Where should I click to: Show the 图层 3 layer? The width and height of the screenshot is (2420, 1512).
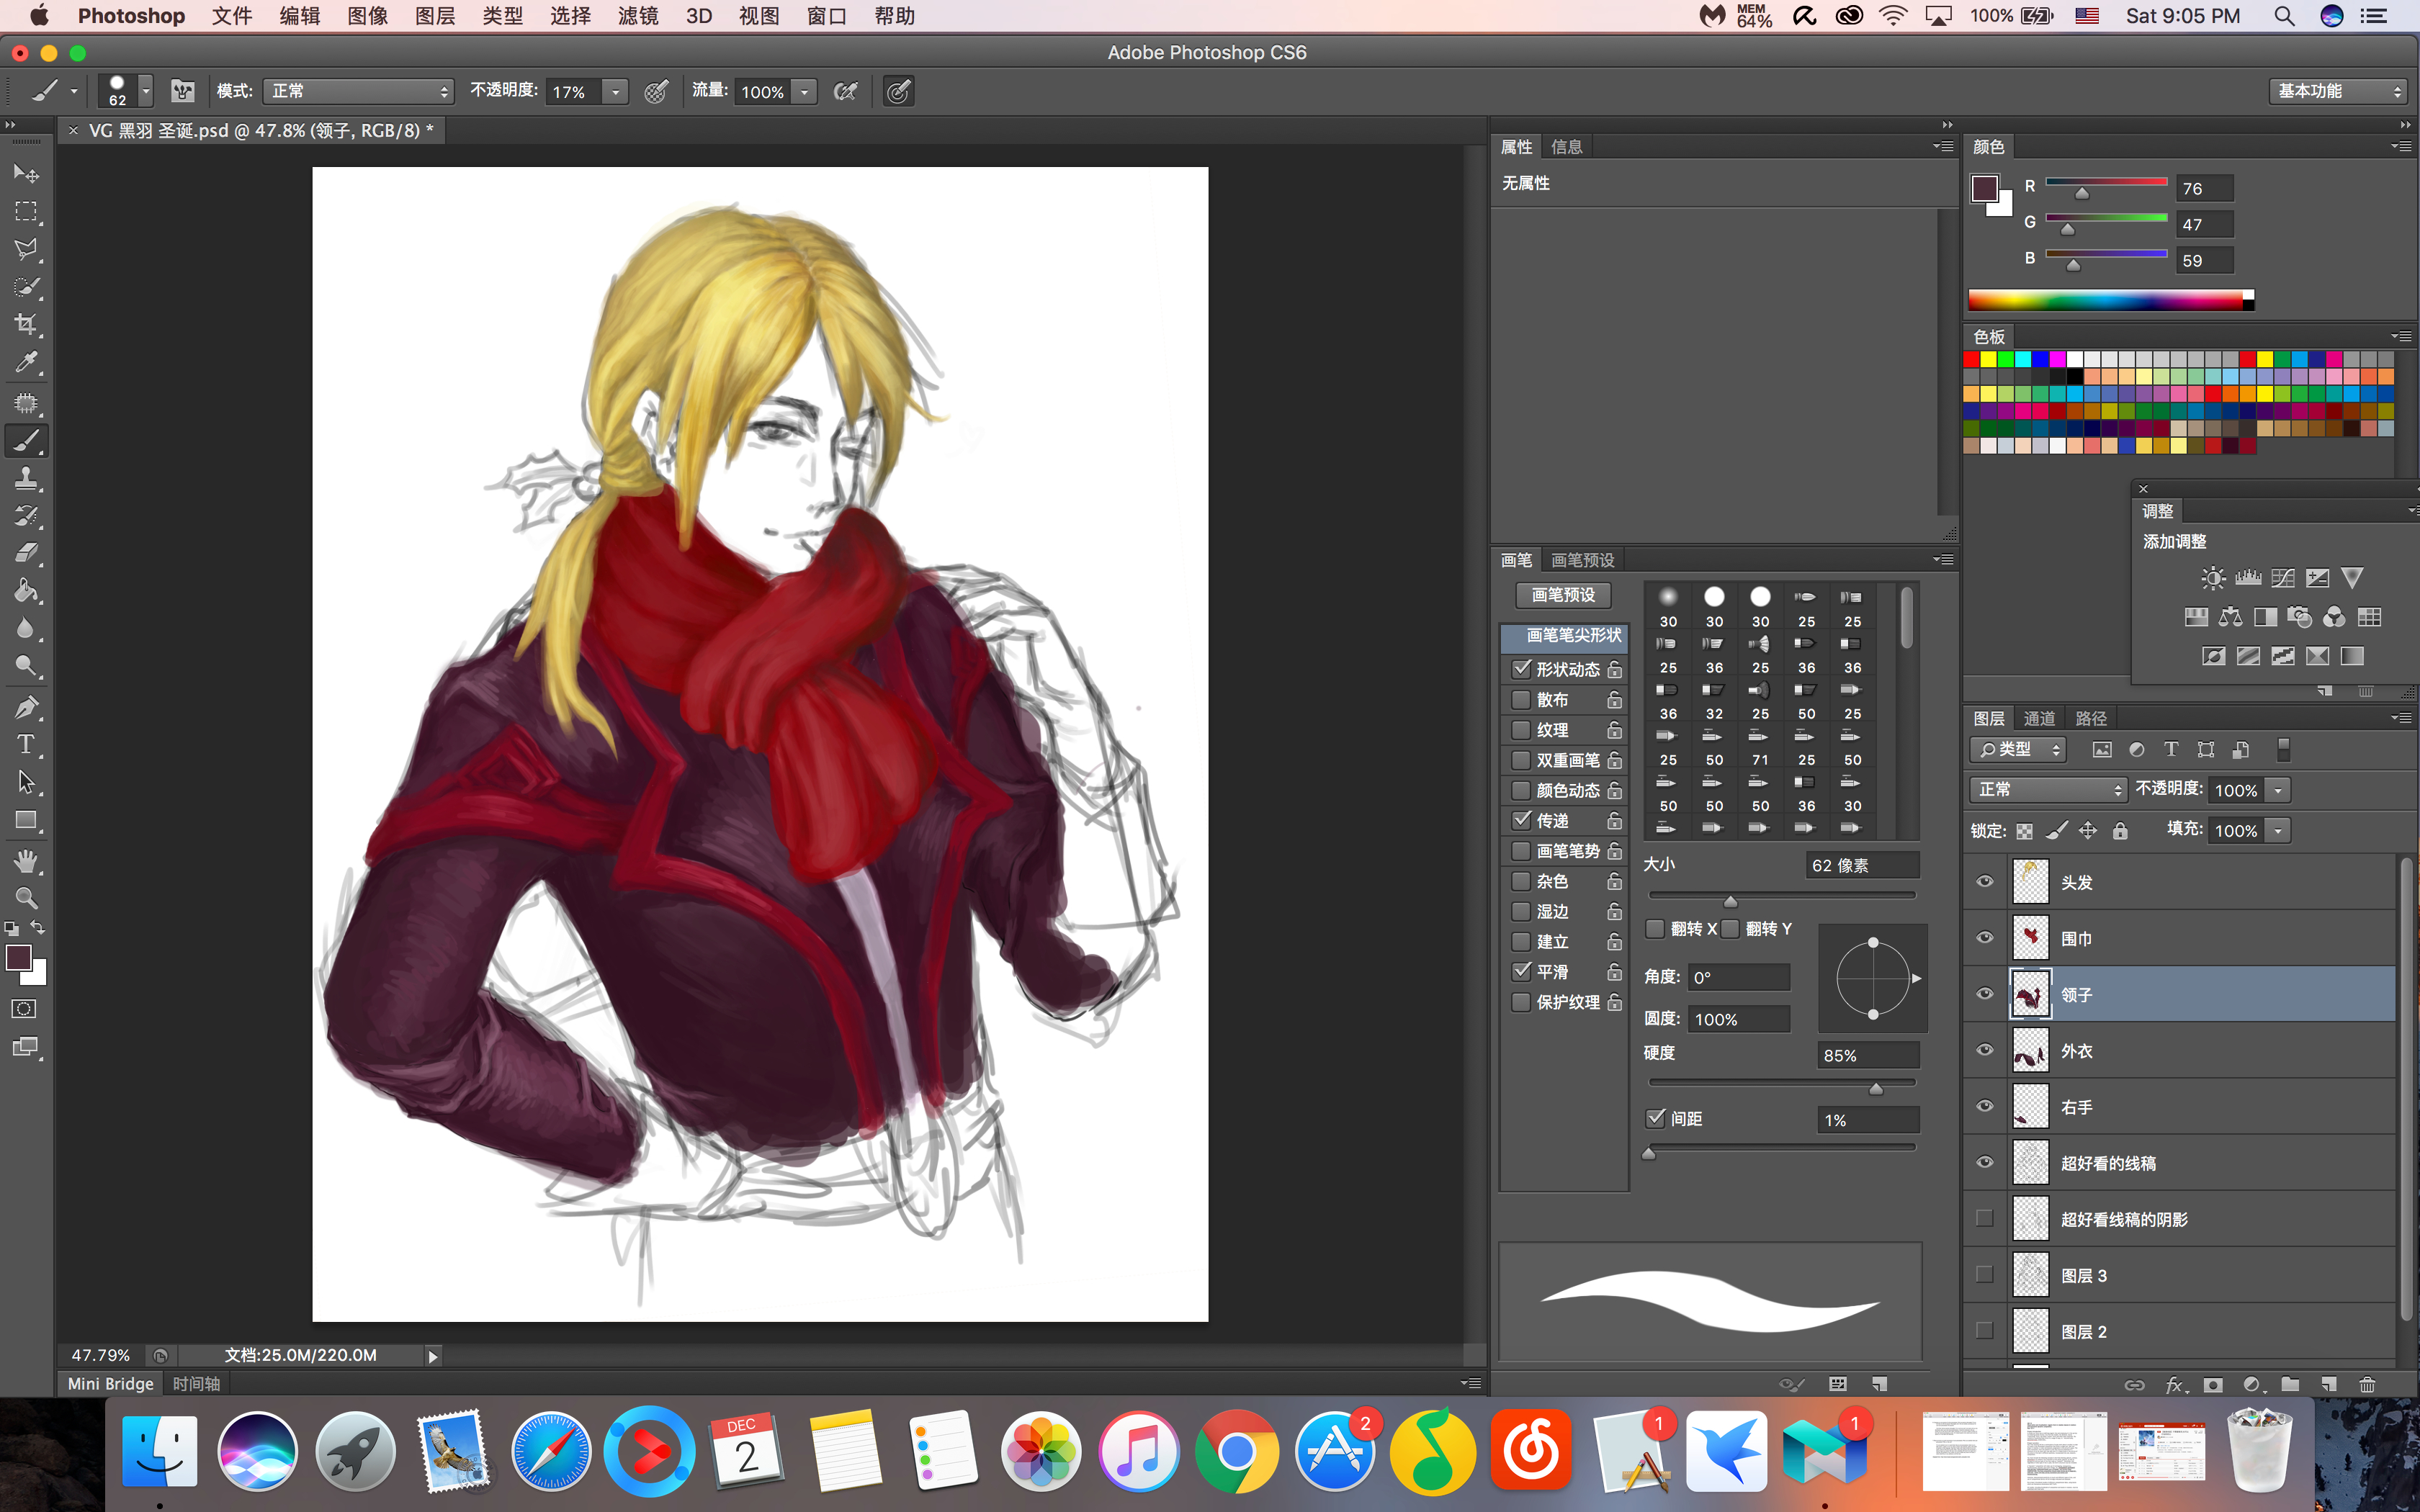[x=1985, y=1275]
